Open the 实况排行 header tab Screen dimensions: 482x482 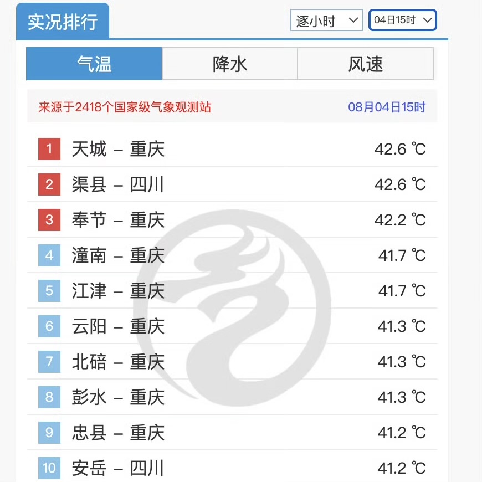click(x=63, y=22)
